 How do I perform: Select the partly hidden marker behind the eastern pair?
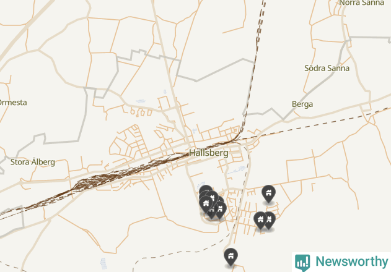[271, 220]
